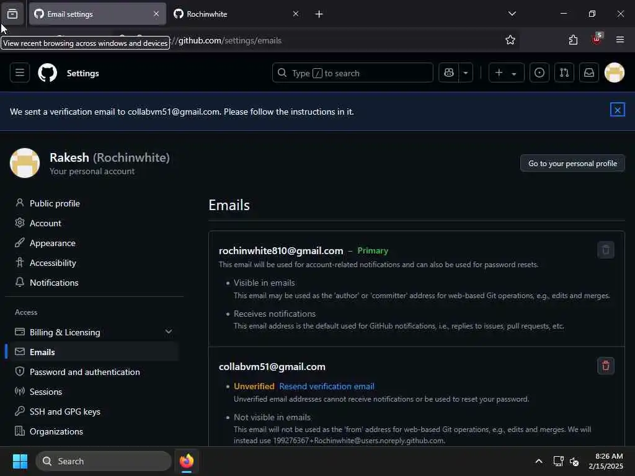Open the GitHub global navigation hamburger menu
This screenshot has height=476, width=635.
point(19,73)
